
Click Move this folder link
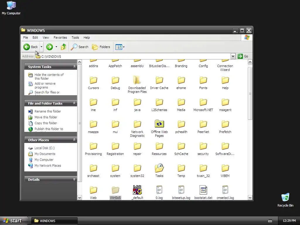(43, 117)
